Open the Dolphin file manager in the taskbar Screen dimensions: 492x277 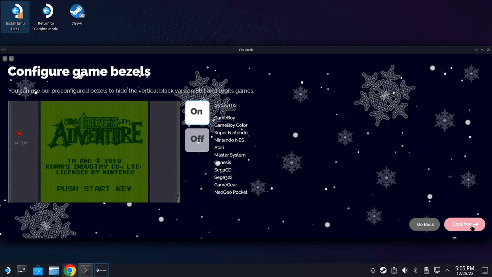(54, 270)
